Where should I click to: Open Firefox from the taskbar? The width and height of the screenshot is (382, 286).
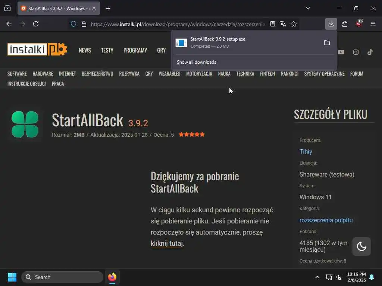tap(112, 277)
